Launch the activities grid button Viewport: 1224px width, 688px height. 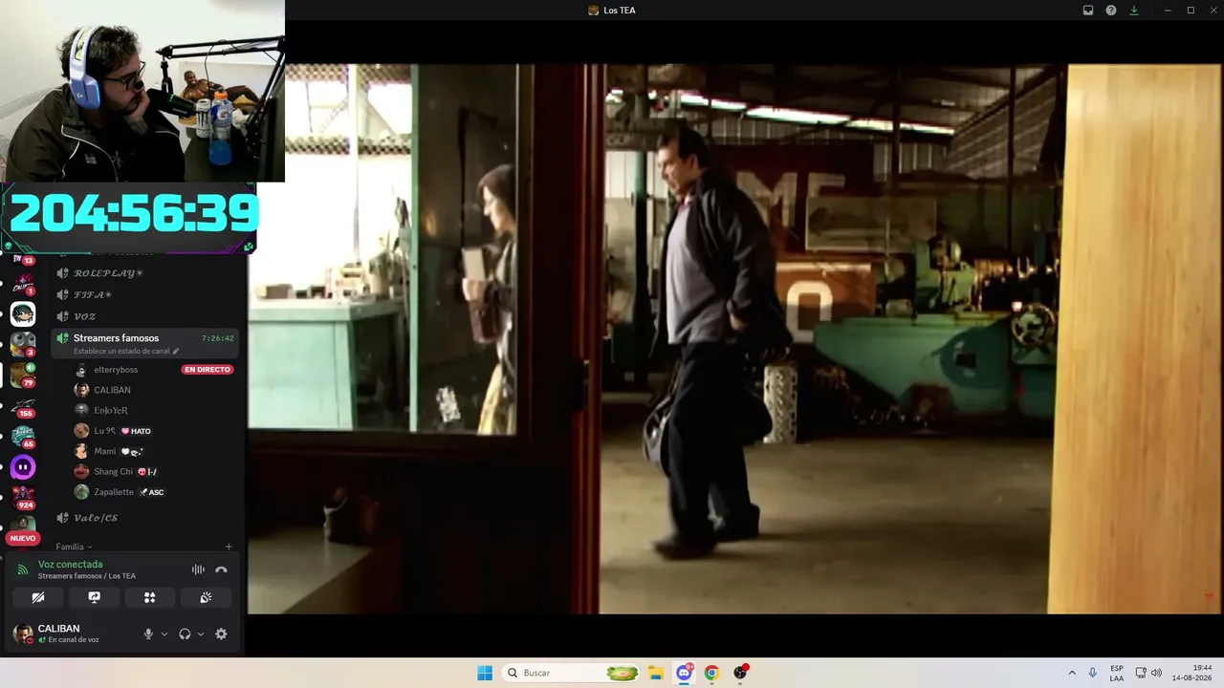[x=149, y=597]
